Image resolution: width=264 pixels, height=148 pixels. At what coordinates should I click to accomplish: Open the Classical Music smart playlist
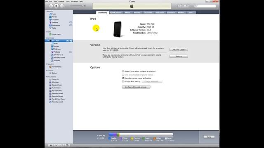[56, 85]
